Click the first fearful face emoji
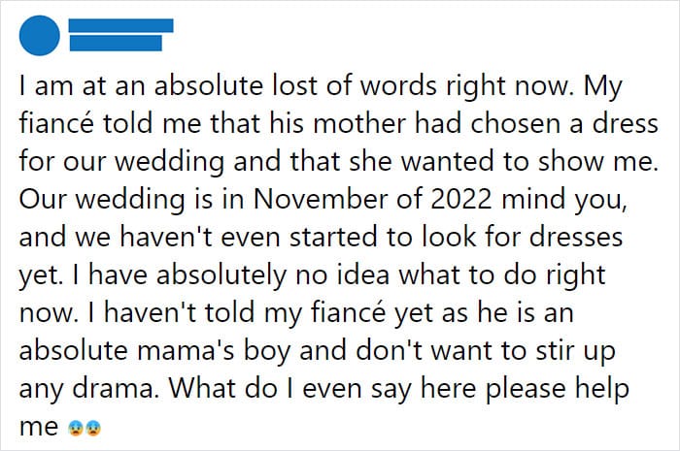Screen dimensions: 680x451 76,428
